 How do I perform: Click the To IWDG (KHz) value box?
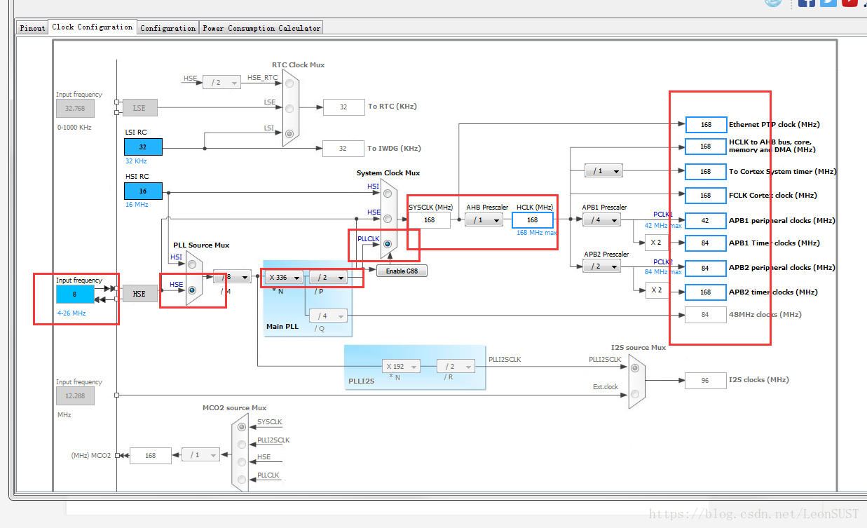tap(343, 148)
